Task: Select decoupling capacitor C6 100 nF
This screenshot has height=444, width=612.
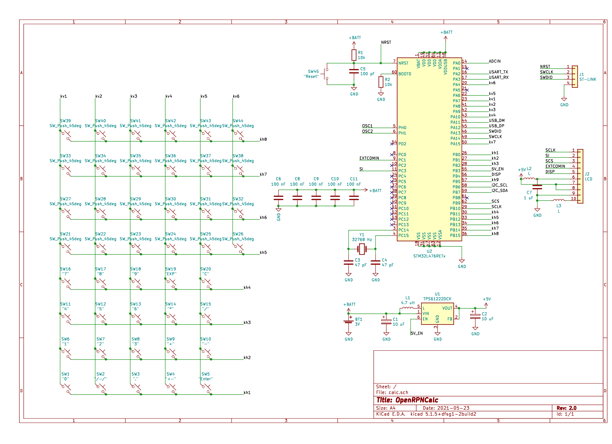Action: [x=279, y=198]
